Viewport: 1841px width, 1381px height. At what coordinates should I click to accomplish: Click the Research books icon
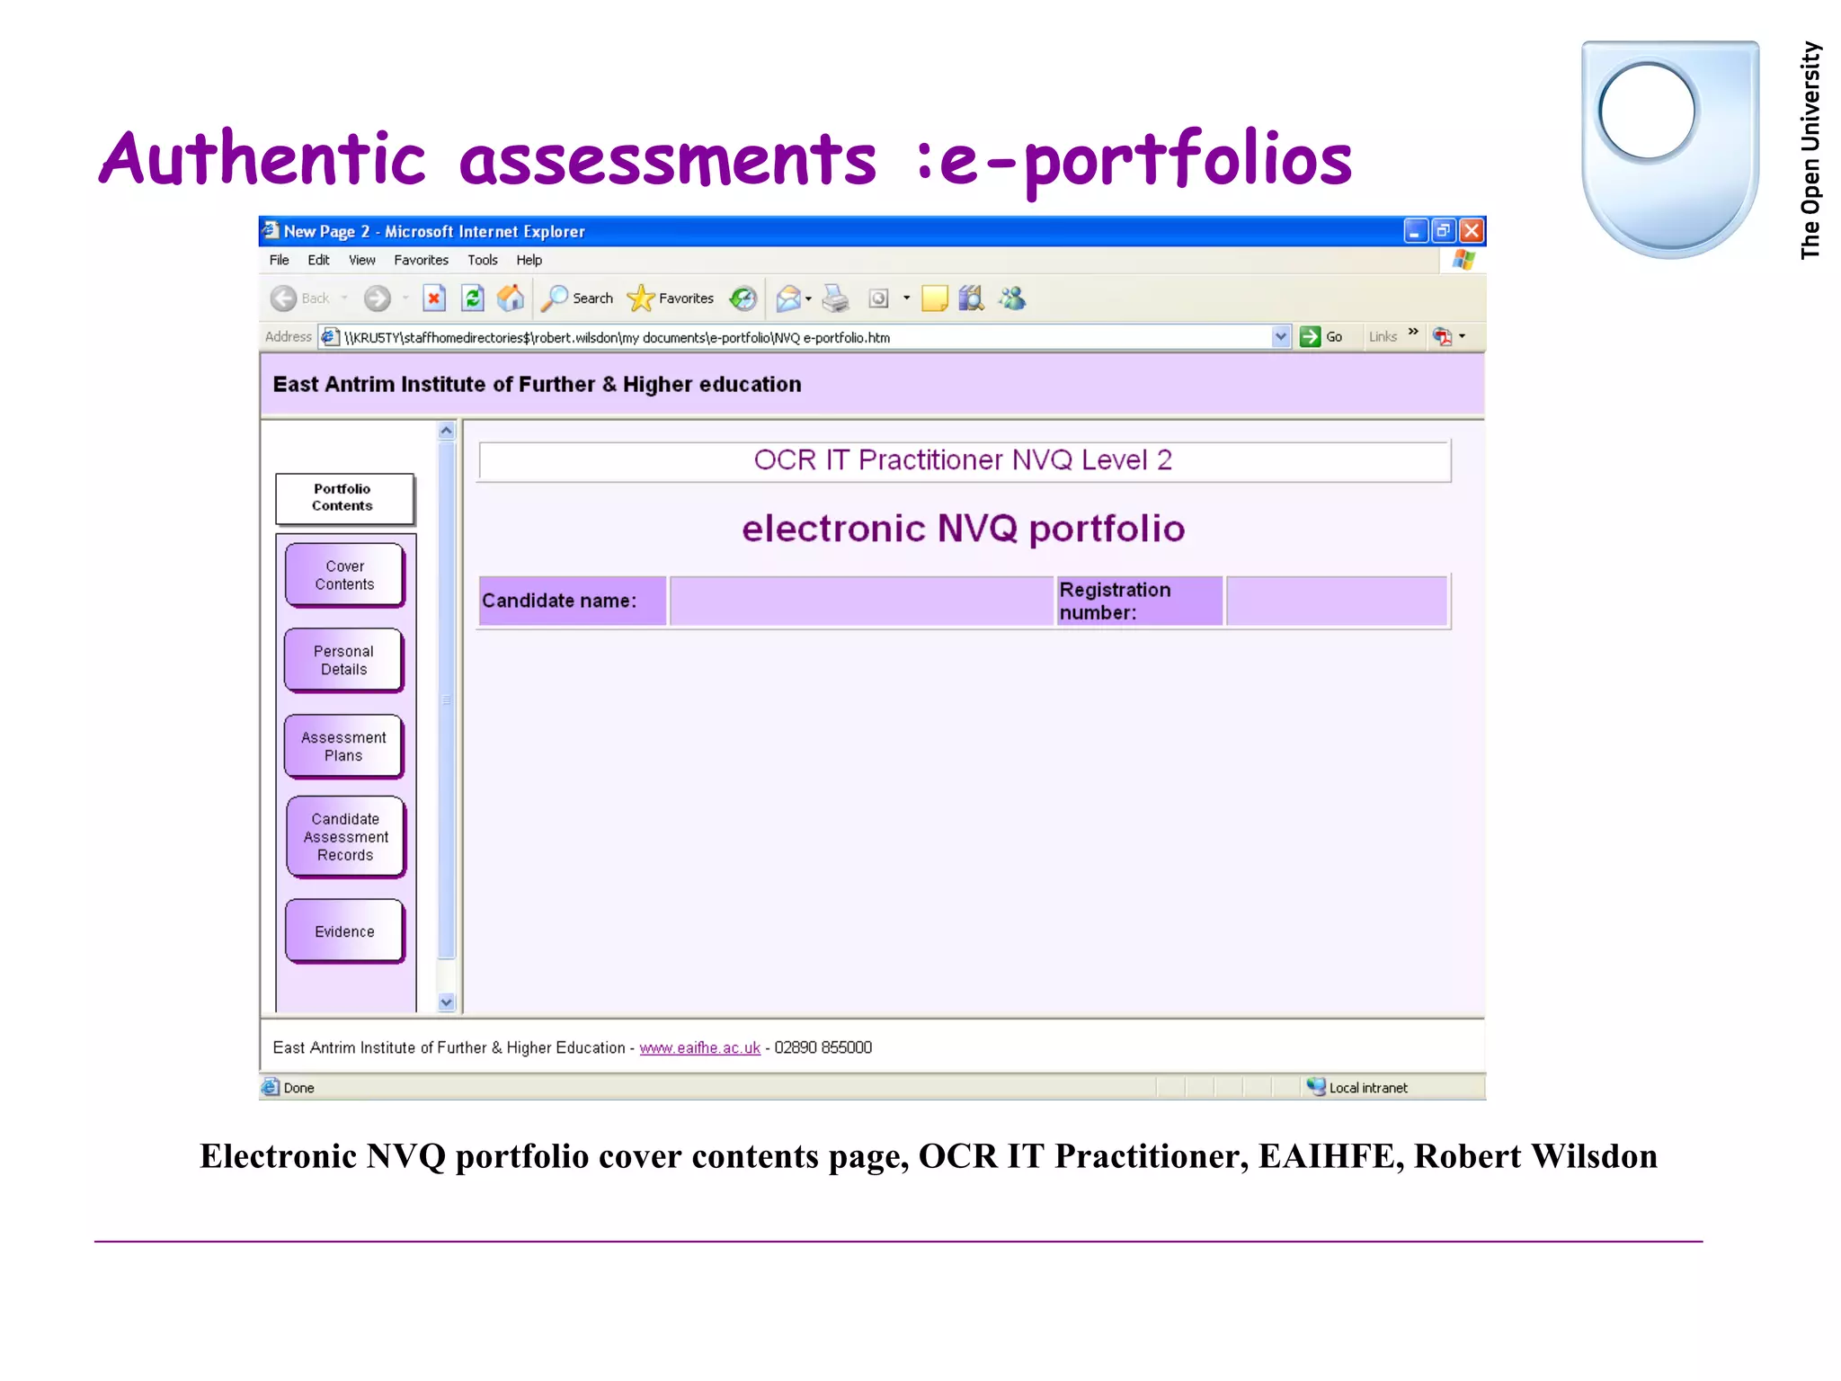[972, 298]
